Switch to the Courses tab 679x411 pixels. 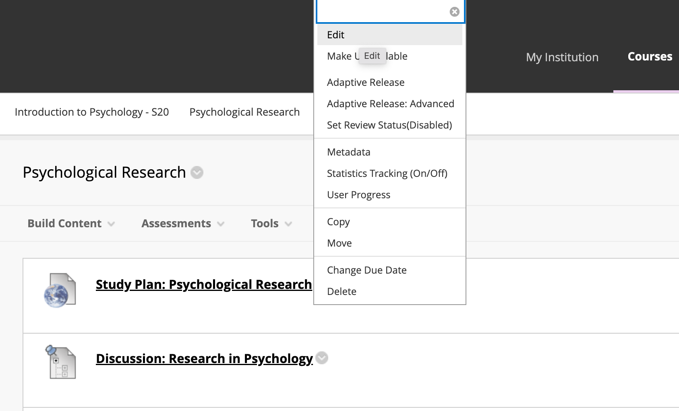pyautogui.click(x=649, y=57)
